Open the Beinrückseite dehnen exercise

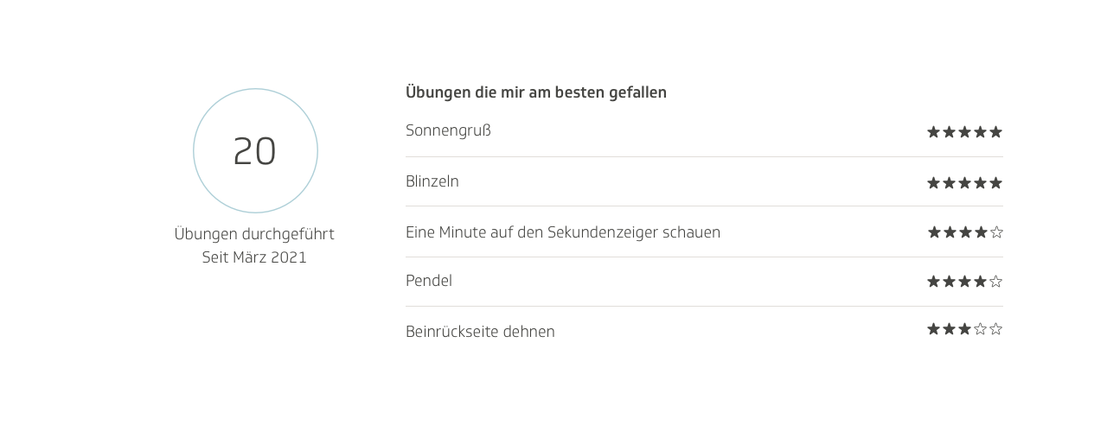pyautogui.click(x=480, y=332)
